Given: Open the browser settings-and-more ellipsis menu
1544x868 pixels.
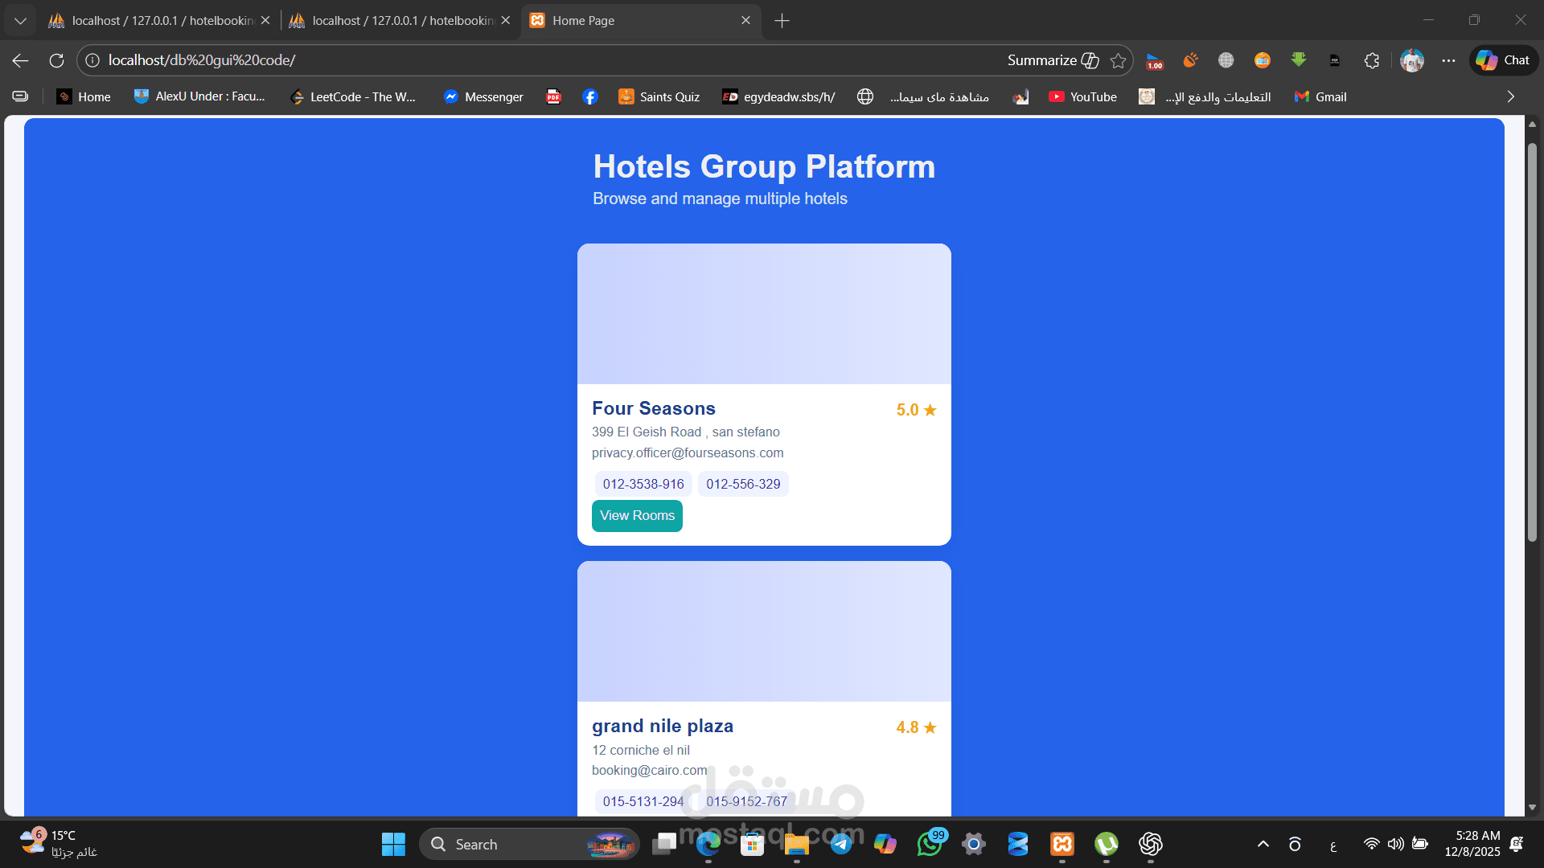Looking at the screenshot, I should [x=1448, y=60].
